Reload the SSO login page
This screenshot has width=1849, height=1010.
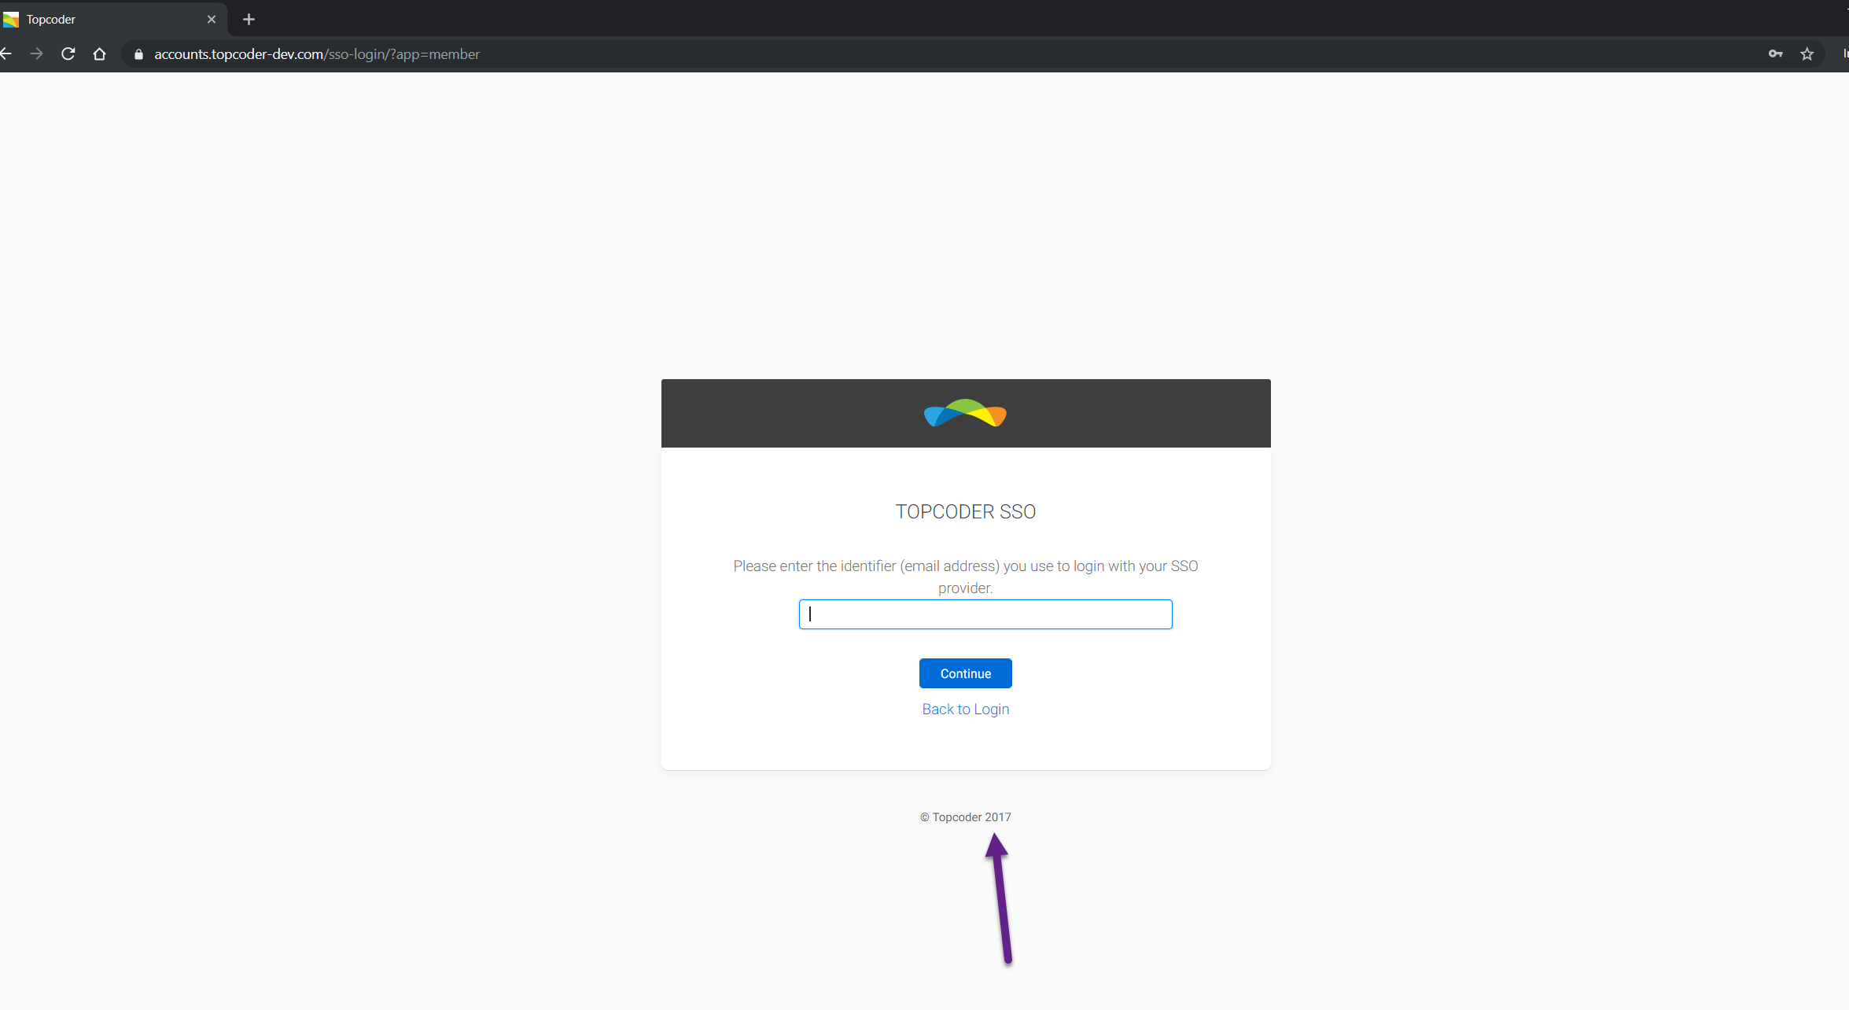[68, 54]
